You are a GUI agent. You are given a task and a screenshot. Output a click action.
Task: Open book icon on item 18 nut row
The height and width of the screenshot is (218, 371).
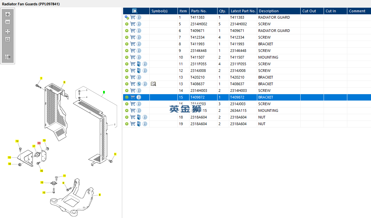(139, 117)
